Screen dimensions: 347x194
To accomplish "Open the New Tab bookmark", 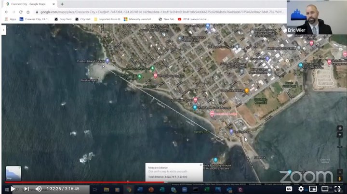I will (x=166, y=19).
